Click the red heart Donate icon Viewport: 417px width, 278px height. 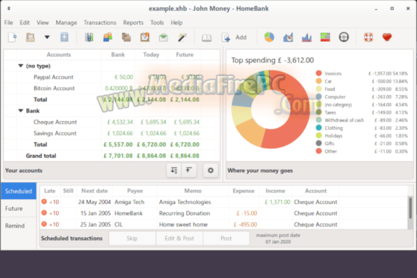pyautogui.click(x=387, y=37)
